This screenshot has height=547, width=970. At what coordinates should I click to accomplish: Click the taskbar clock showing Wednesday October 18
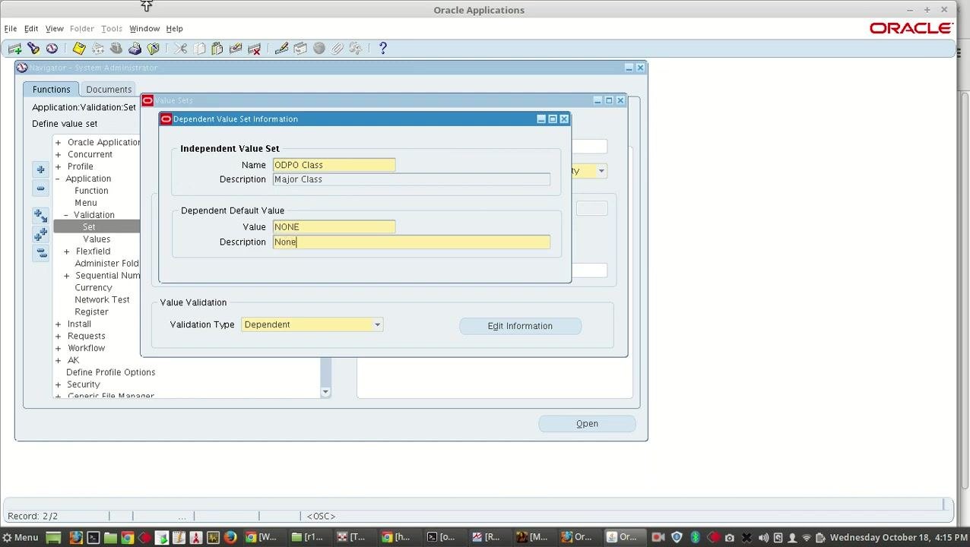[x=898, y=537]
